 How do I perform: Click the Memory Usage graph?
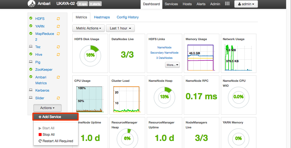click(x=201, y=58)
